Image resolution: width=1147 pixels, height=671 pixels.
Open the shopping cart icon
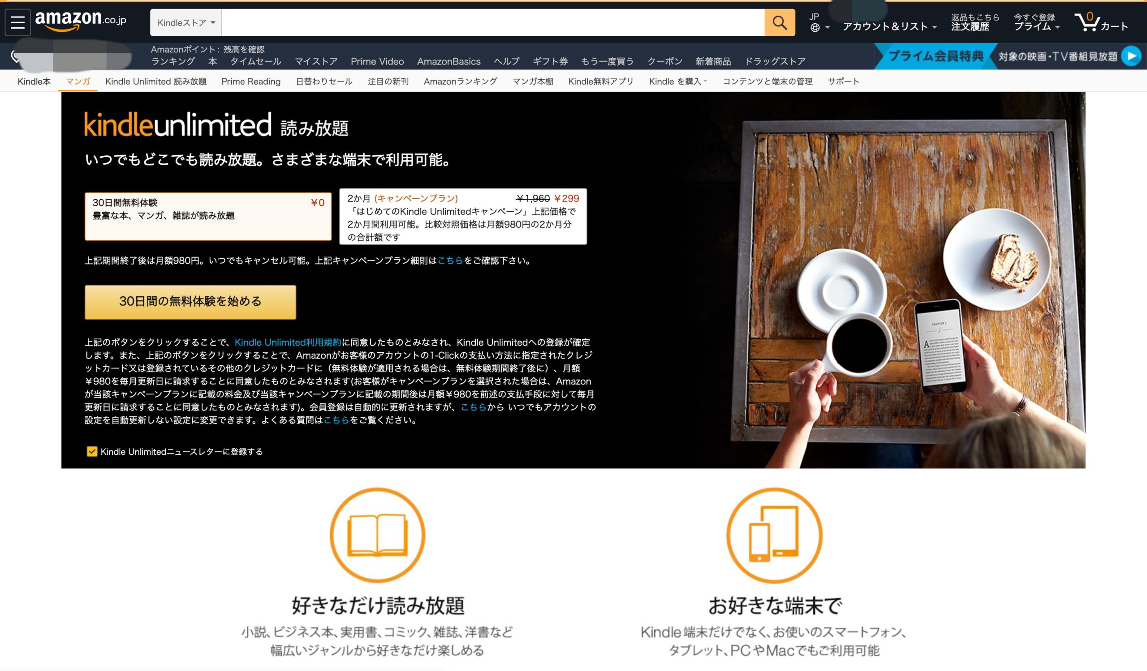coord(1087,22)
